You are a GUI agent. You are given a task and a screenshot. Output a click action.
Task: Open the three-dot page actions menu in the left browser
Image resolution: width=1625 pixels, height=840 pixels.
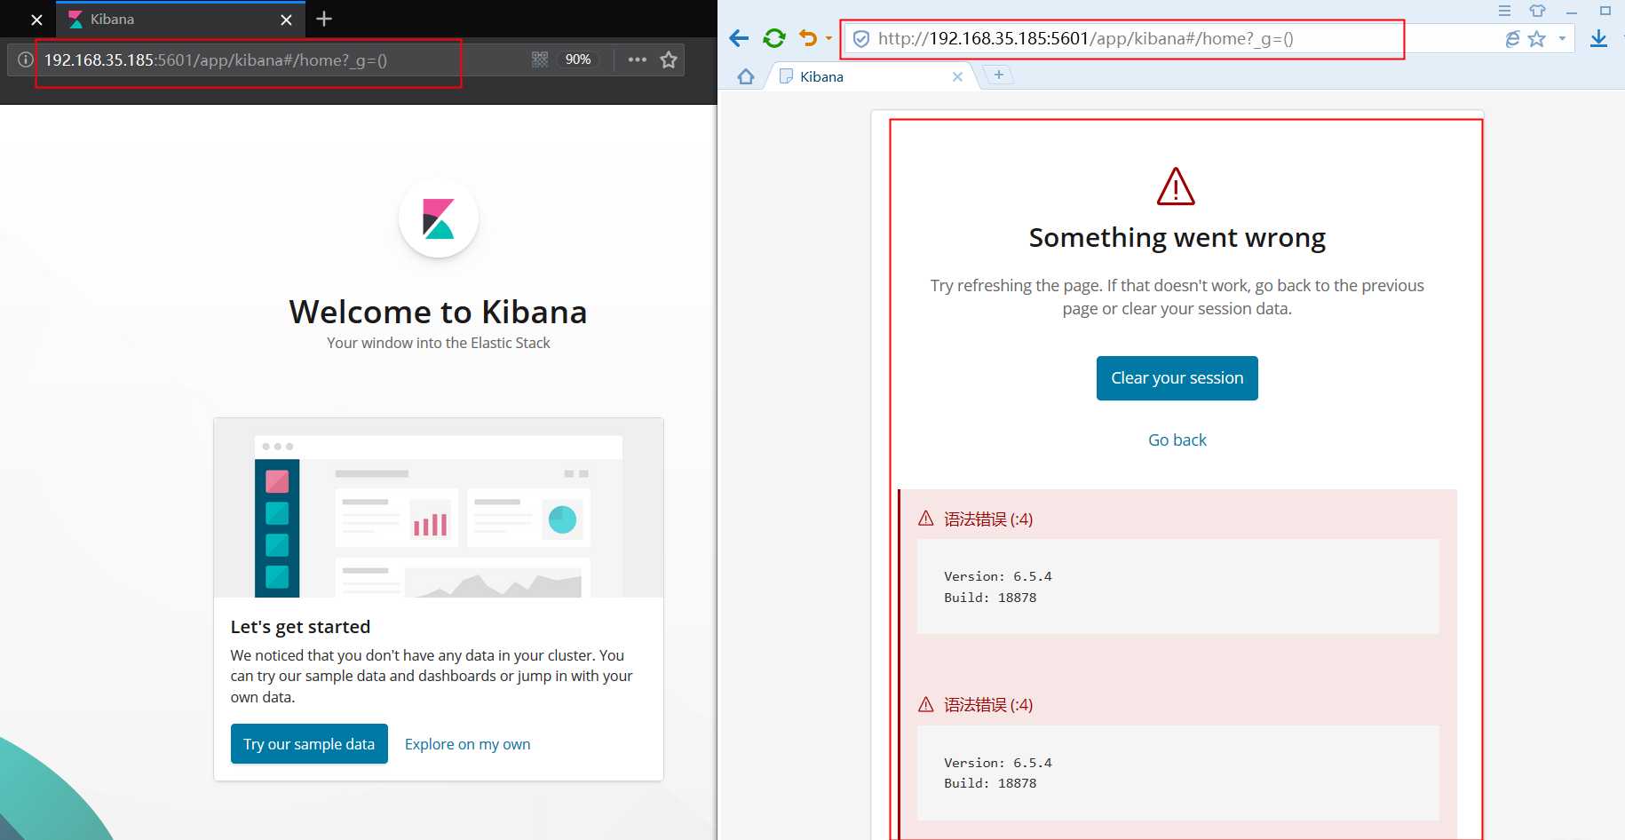[637, 59]
